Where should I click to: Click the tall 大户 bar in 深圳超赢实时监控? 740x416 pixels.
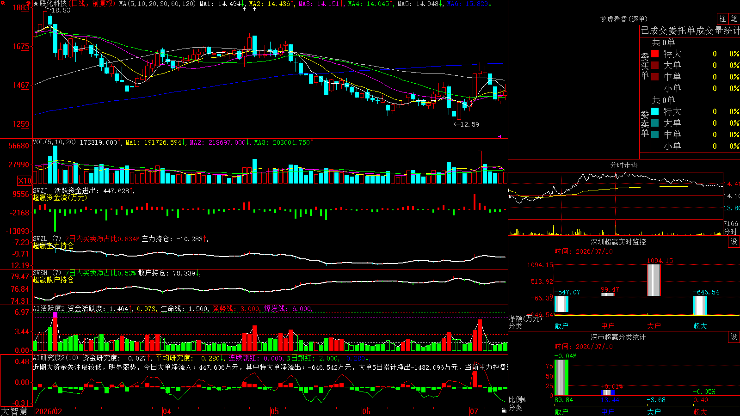(x=654, y=280)
